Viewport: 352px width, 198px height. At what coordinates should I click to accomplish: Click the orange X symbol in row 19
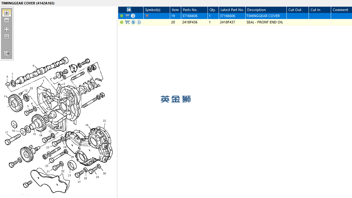[147, 16]
